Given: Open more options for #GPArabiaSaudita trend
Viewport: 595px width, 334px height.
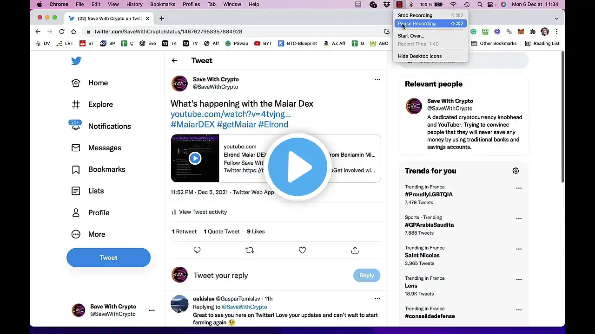Looking at the screenshot, I should [x=519, y=218].
